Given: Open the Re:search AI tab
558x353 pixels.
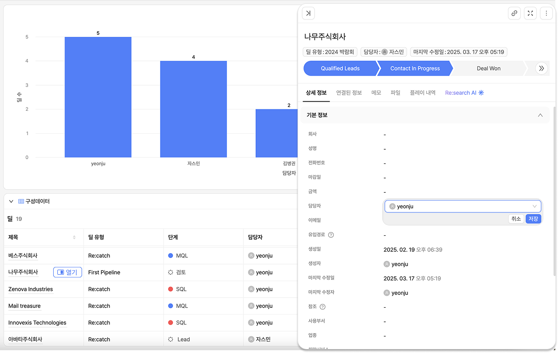Looking at the screenshot, I should (464, 93).
